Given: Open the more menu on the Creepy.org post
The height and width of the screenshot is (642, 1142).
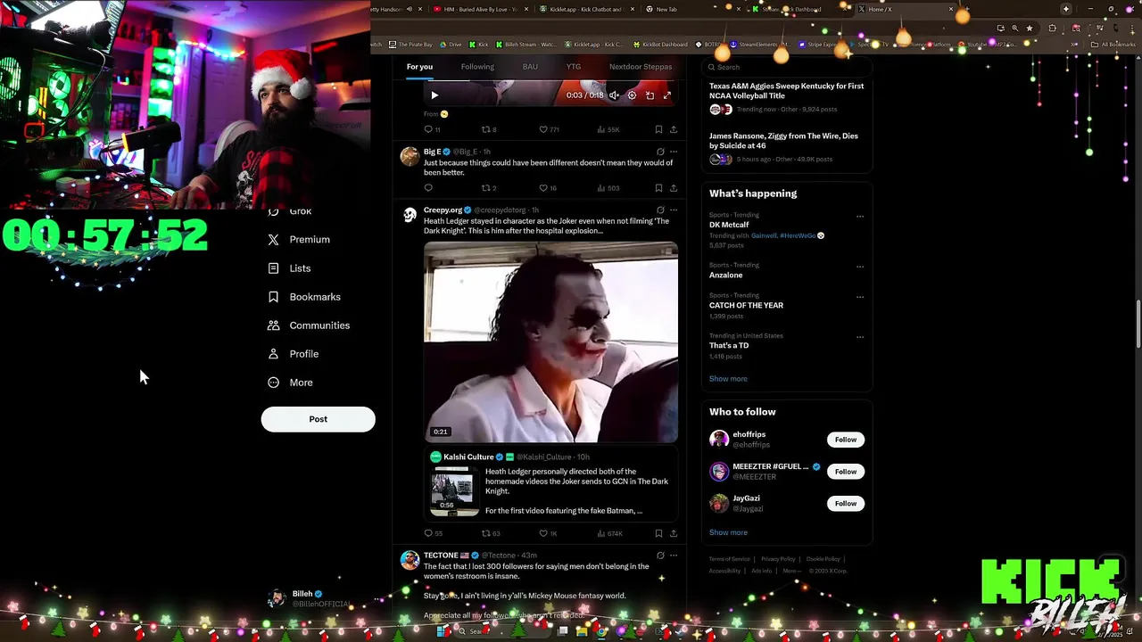Looking at the screenshot, I should point(674,210).
